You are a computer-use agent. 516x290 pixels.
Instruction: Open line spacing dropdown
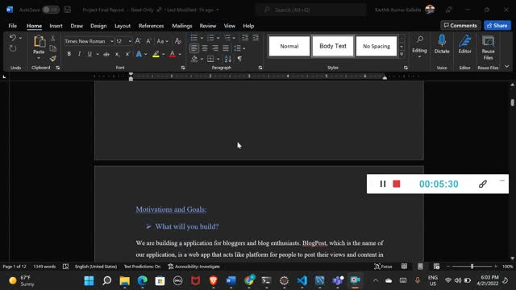[239, 48]
